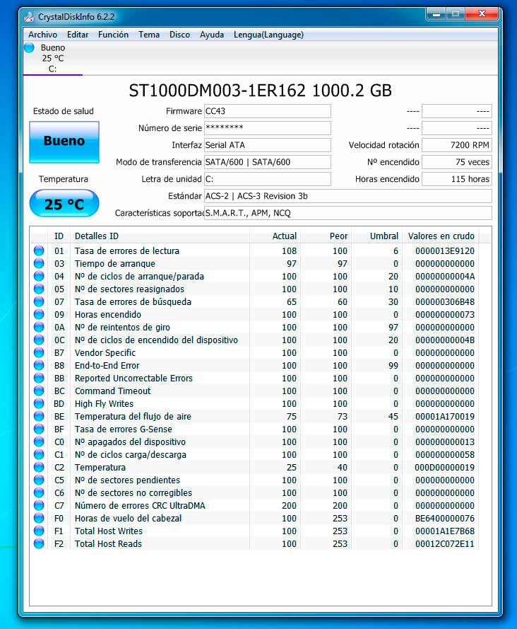517x629 pixels.
Task: Maximize the CrystalDiskInfo window
Action: [x=455, y=14]
